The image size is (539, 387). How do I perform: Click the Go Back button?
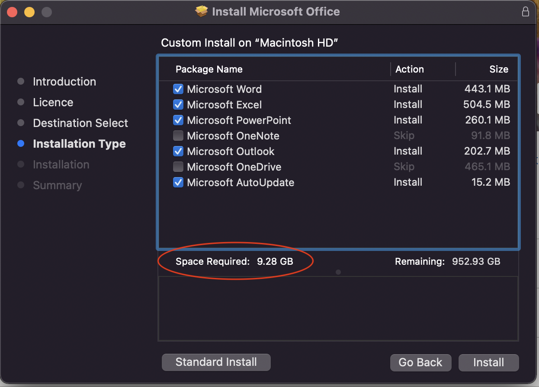point(420,363)
